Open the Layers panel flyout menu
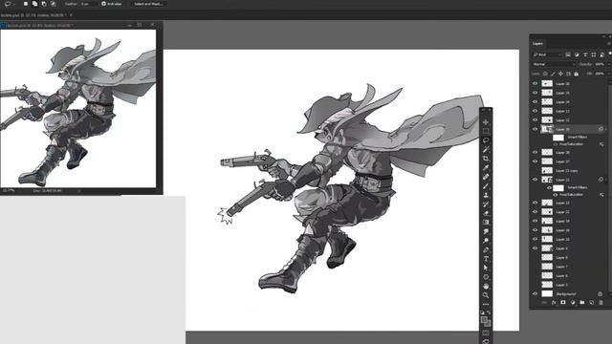612x344 pixels. click(x=609, y=43)
